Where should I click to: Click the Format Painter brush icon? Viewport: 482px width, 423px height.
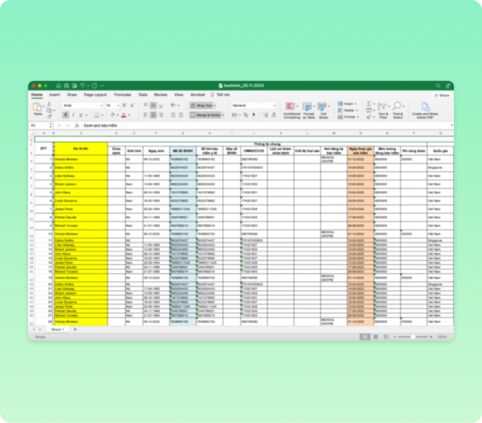(48, 117)
